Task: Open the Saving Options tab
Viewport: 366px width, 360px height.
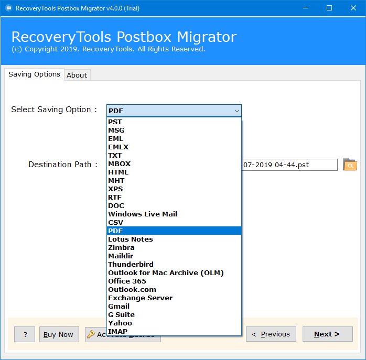Action: click(34, 74)
